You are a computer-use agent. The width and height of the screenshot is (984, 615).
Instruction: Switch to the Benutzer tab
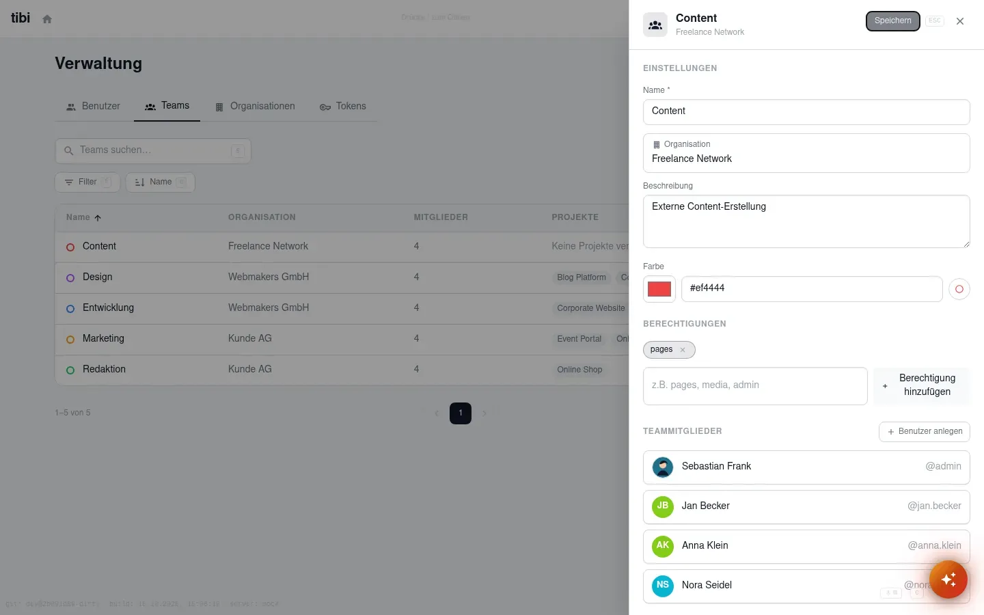coord(93,107)
